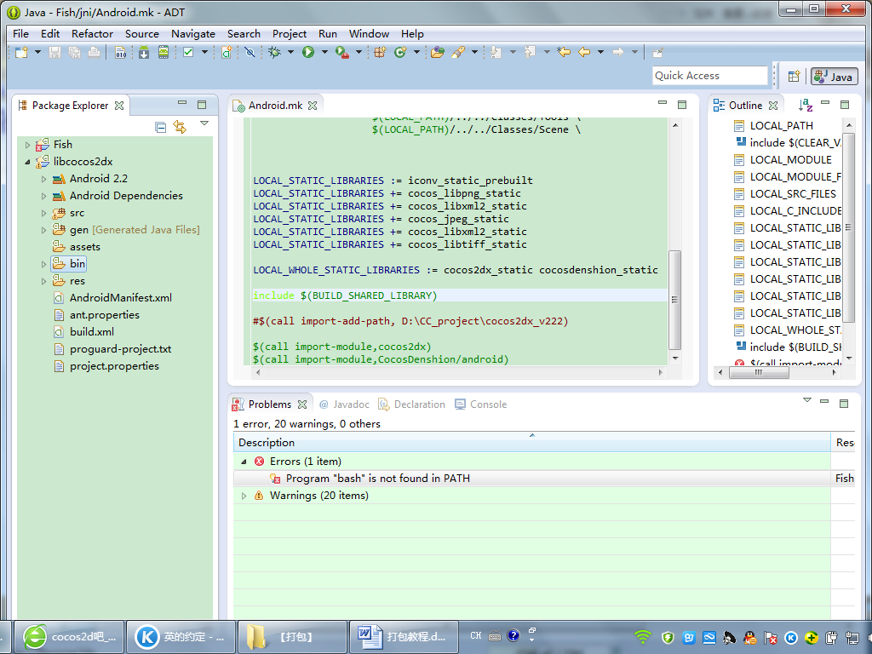Open the Refactor menu
872x654 pixels.
pos(92,34)
